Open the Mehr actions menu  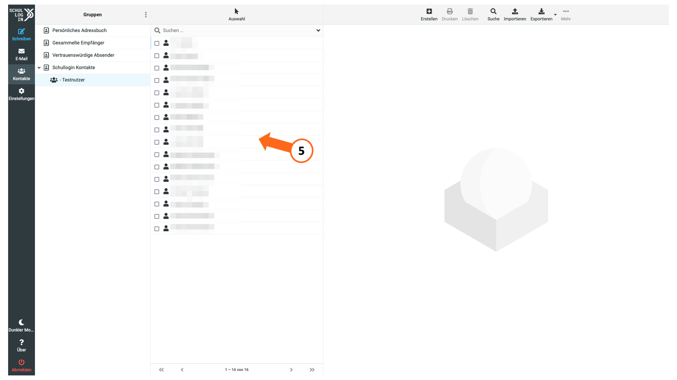pyautogui.click(x=566, y=15)
